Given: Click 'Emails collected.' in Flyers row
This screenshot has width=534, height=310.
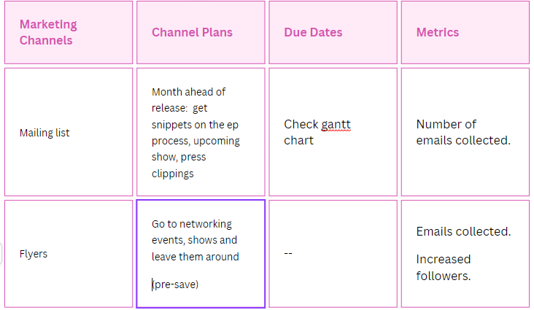Looking at the screenshot, I should 463,231.
